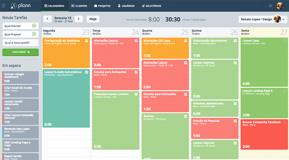Click plus icon in Qual Cliente field

(34, 26)
